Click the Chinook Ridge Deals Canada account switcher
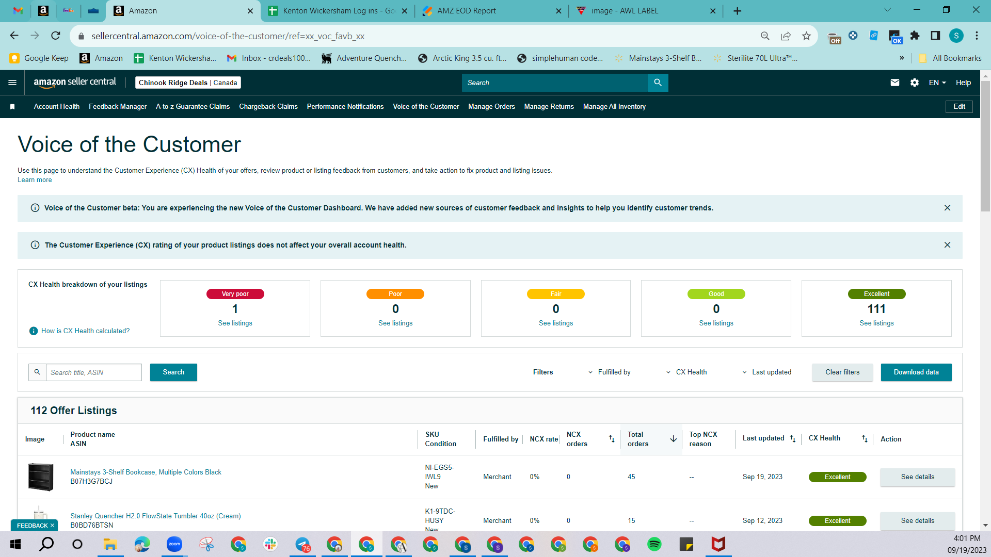Image resolution: width=991 pixels, height=557 pixels. (x=188, y=83)
